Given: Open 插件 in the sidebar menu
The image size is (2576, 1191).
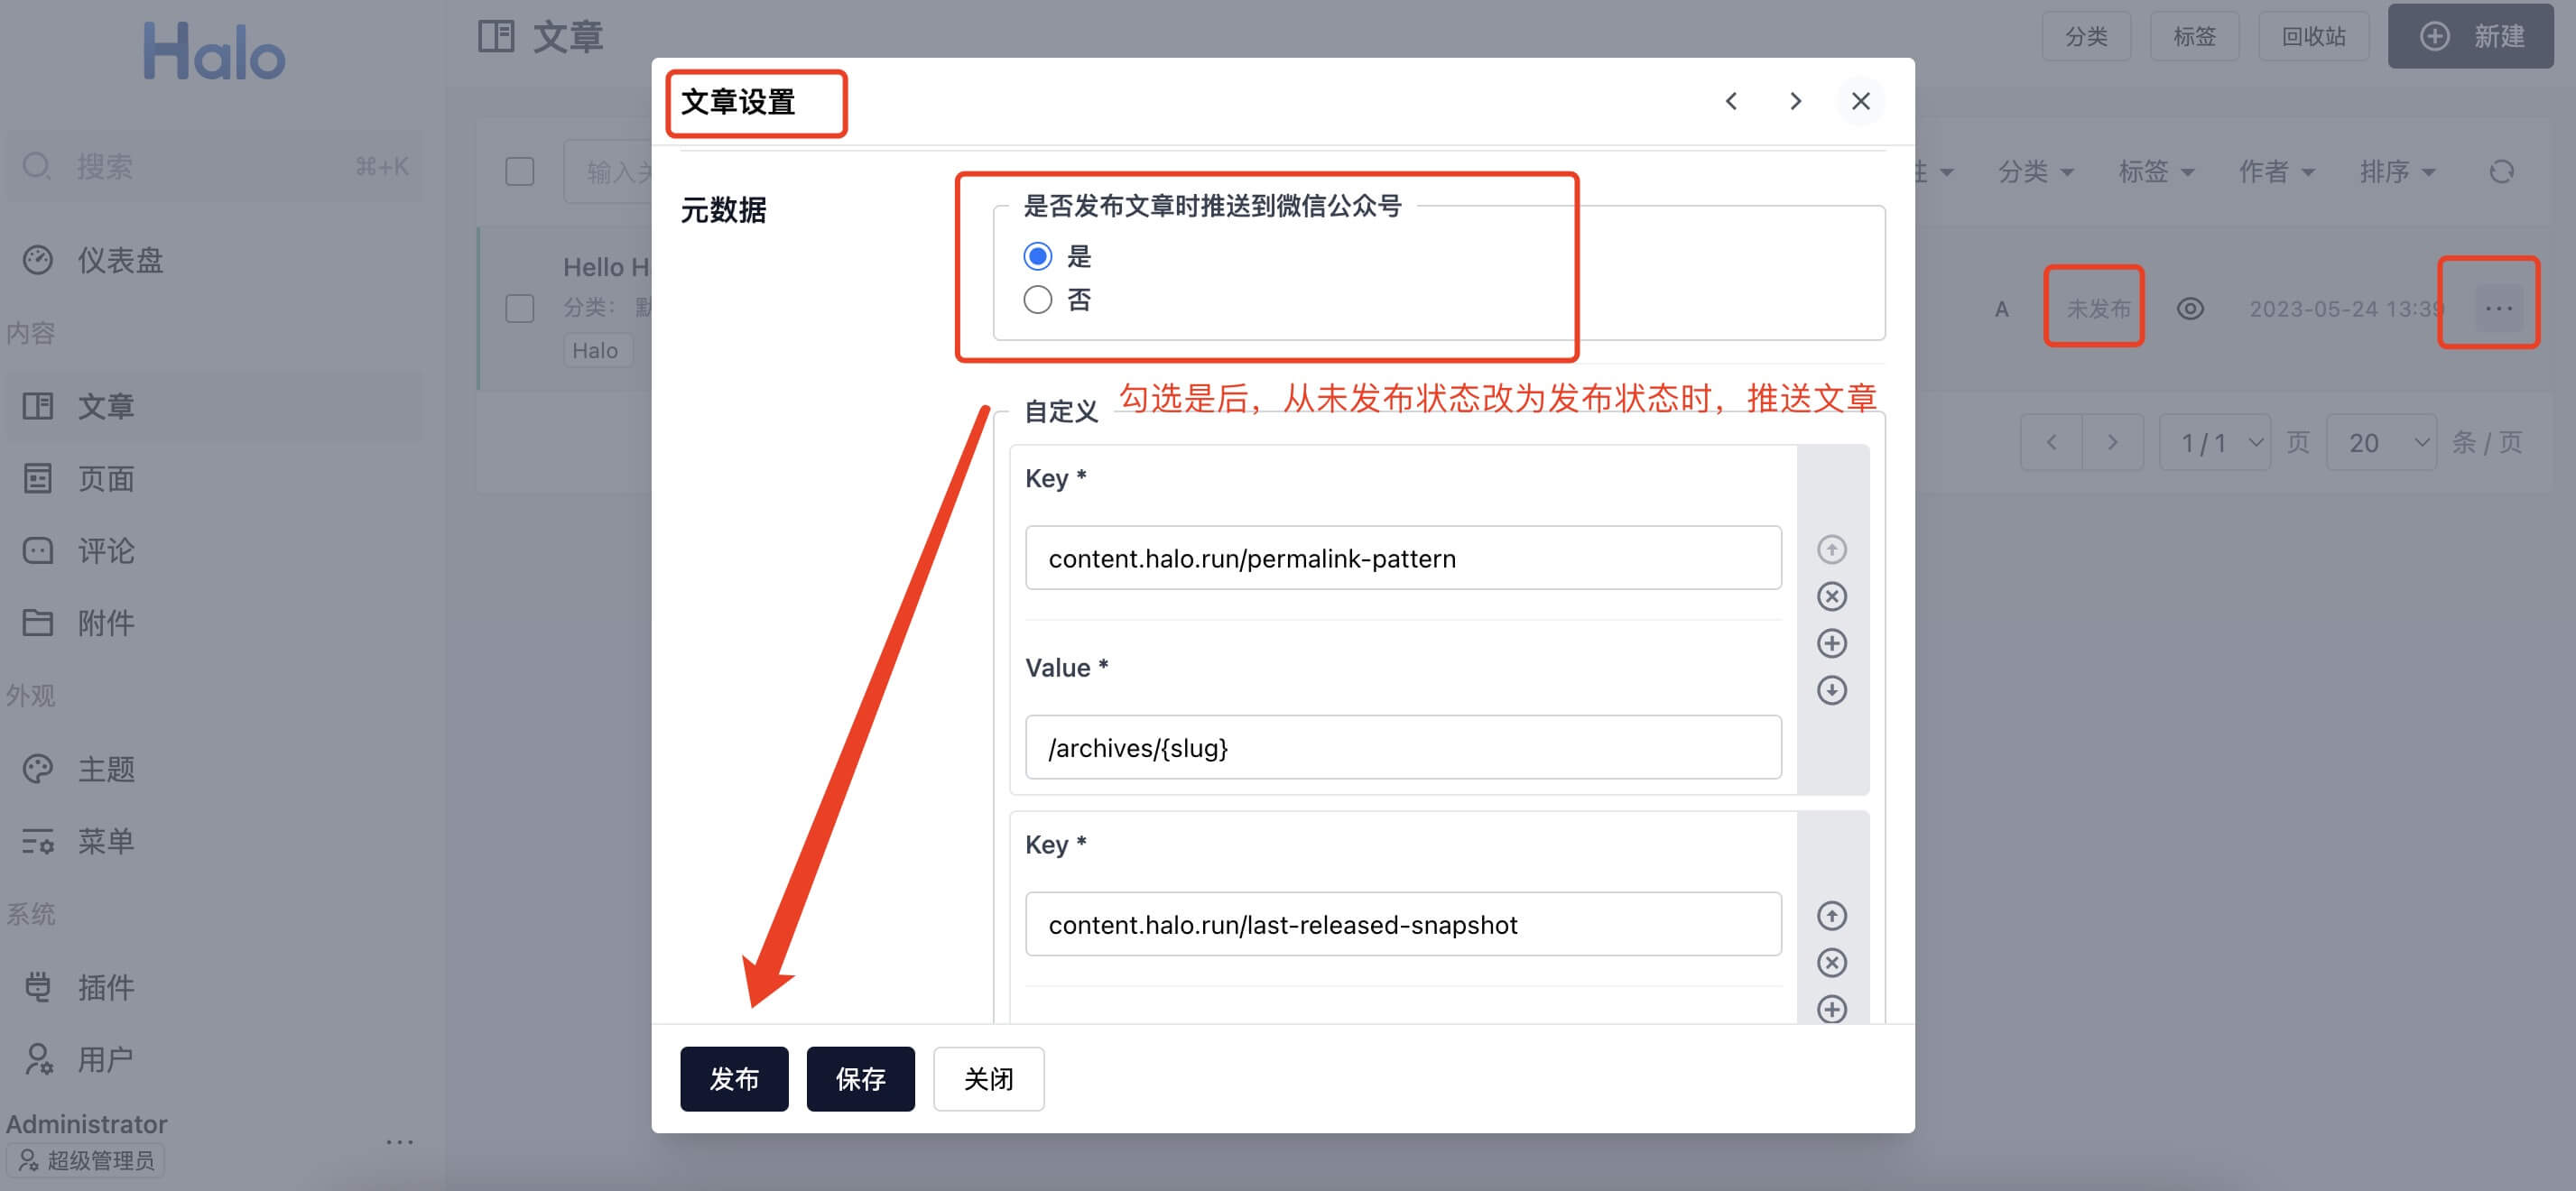Looking at the screenshot, I should click(x=105, y=987).
